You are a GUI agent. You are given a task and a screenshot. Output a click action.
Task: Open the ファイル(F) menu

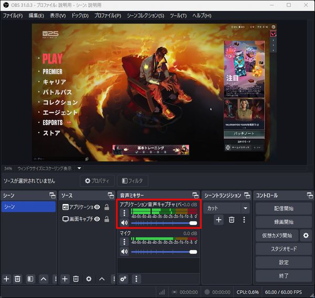pos(13,16)
